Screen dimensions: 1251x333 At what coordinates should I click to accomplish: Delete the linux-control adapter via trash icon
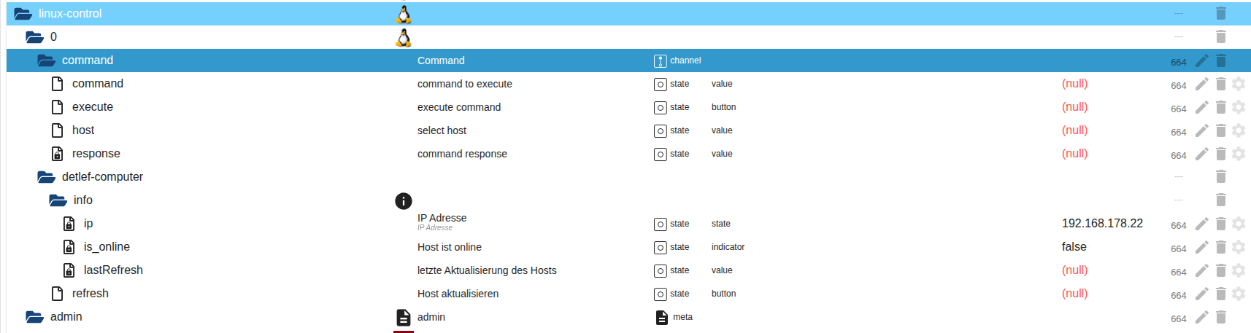tap(1220, 14)
